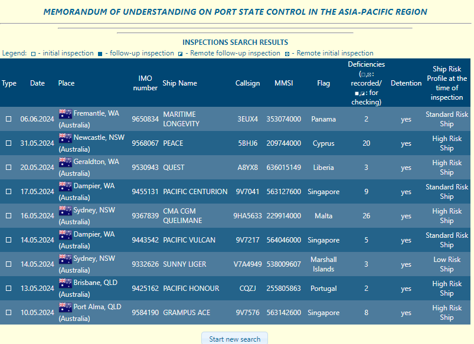Click IMO number 9425162

pos(145,288)
